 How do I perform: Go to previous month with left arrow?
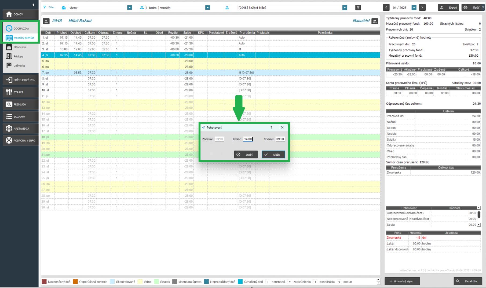click(386, 8)
